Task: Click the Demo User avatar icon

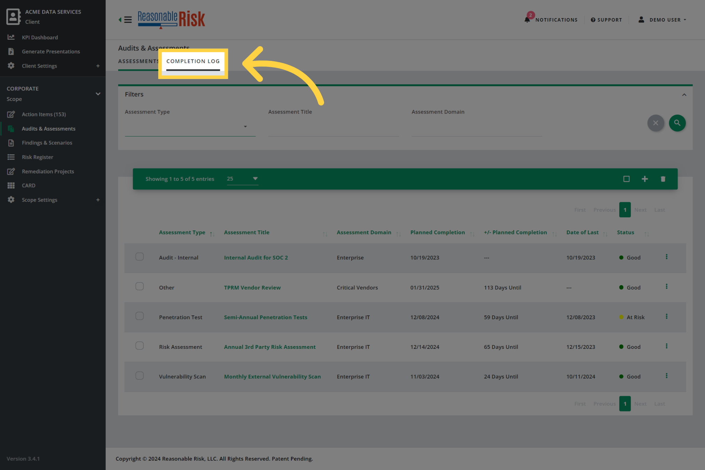Action: [x=641, y=19]
